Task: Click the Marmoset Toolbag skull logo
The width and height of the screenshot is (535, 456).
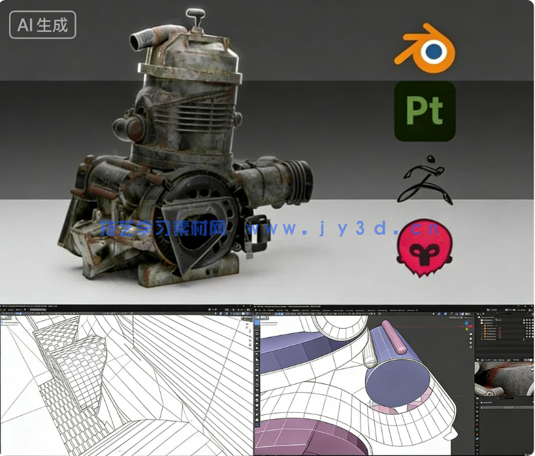Action: coord(426,249)
